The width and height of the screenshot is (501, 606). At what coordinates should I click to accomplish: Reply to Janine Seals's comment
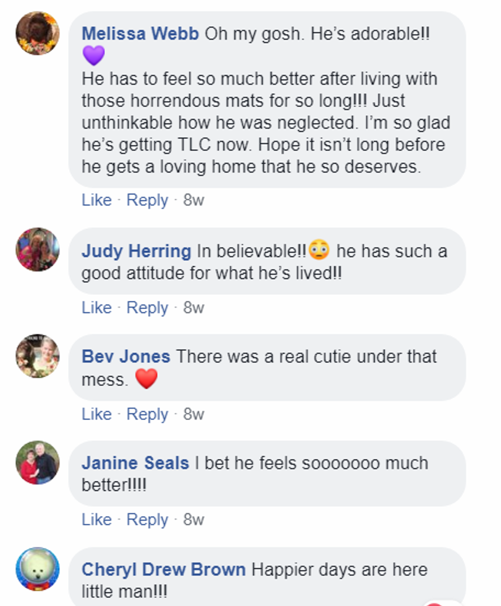pos(147,519)
